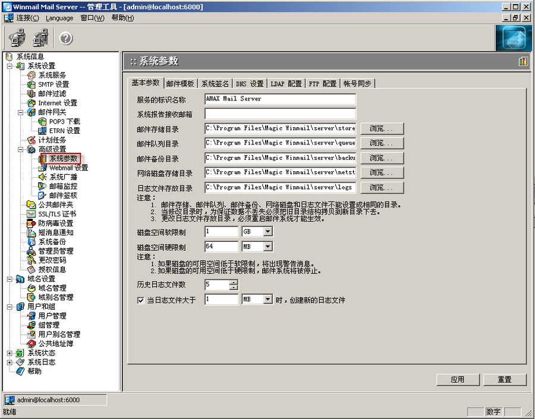Click the connect server toolbar icon
The width and height of the screenshot is (535, 419).
tap(17, 38)
